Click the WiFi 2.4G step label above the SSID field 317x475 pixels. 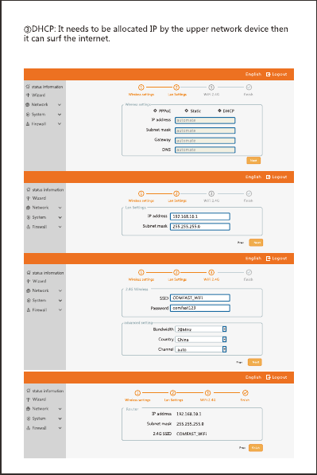[211, 279]
